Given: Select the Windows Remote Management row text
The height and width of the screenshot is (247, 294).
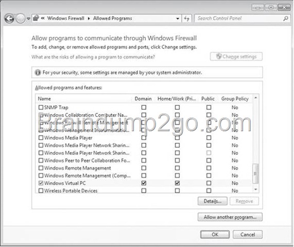Looking at the screenshot, I should 77,168.
